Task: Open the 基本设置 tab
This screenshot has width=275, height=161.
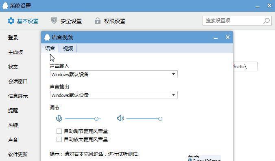Action: click(23, 21)
